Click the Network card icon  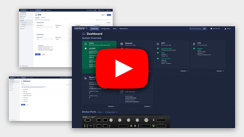coord(122,44)
